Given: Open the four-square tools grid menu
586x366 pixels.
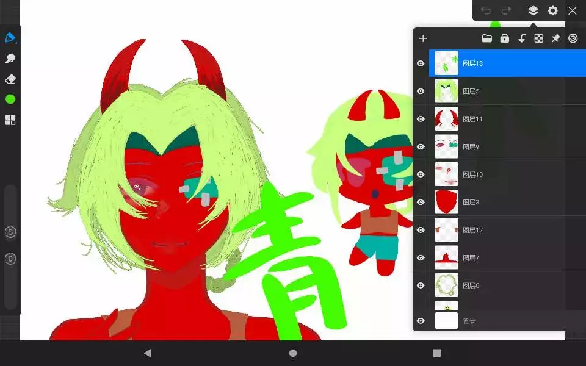Looking at the screenshot, I should click(x=10, y=120).
